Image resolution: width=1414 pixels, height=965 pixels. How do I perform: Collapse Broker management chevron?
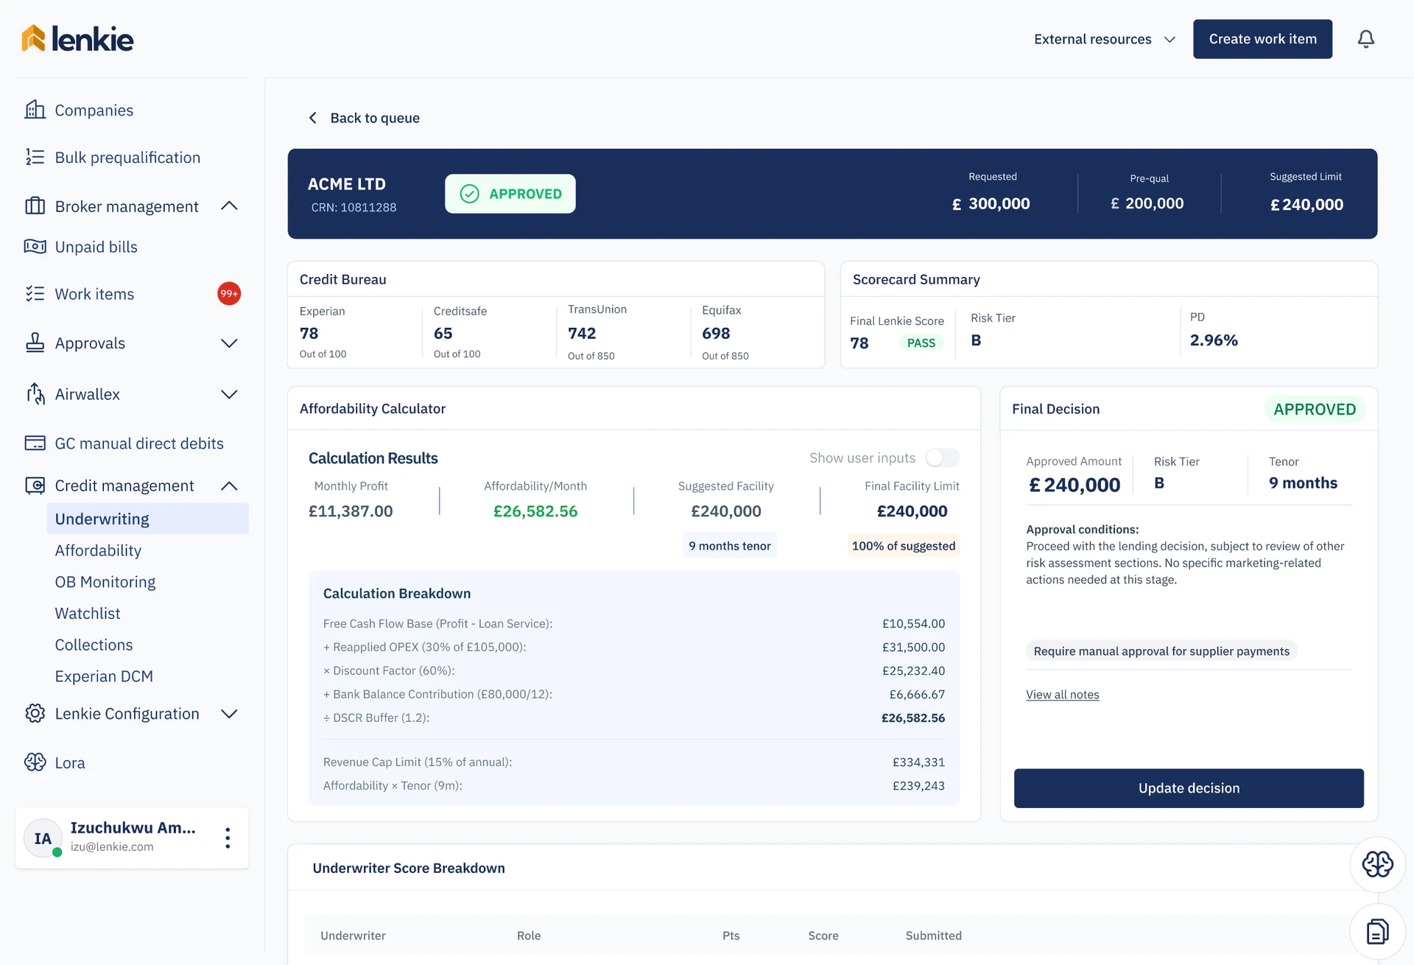pyautogui.click(x=229, y=206)
